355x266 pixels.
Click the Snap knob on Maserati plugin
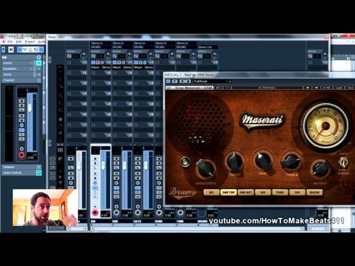pos(263,161)
